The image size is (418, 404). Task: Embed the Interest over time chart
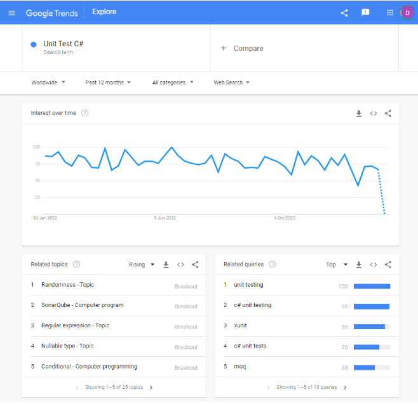[x=374, y=114]
